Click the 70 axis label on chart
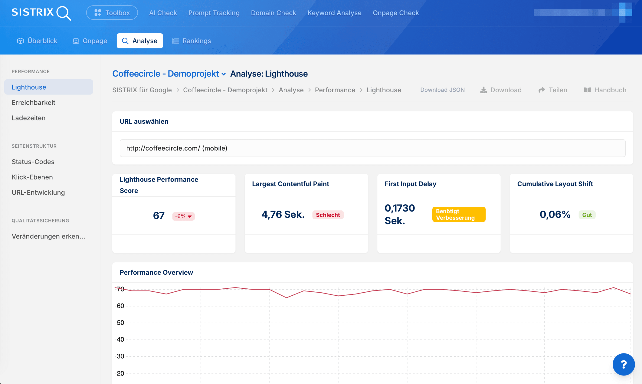The height and width of the screenshot is (384, 642). coord(121,289)
